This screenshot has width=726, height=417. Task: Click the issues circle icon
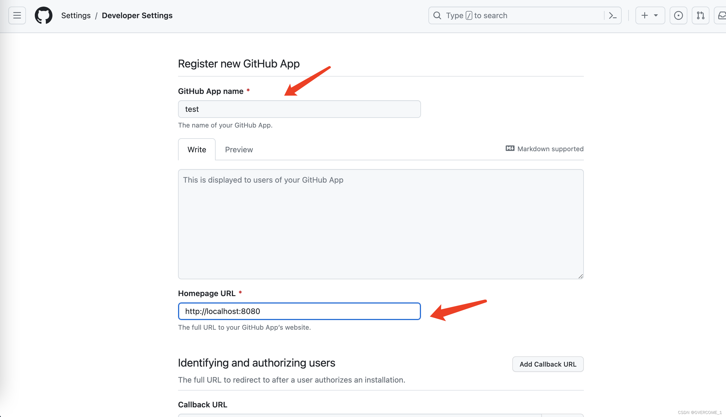coord(679,15)
